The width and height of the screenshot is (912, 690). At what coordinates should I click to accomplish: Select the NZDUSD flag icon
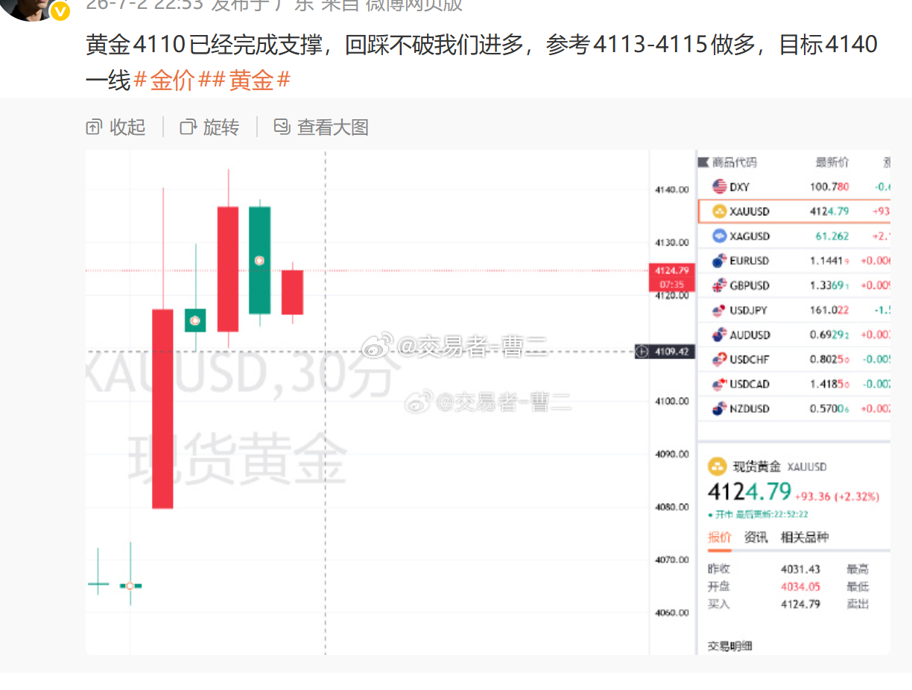point(719,408)
